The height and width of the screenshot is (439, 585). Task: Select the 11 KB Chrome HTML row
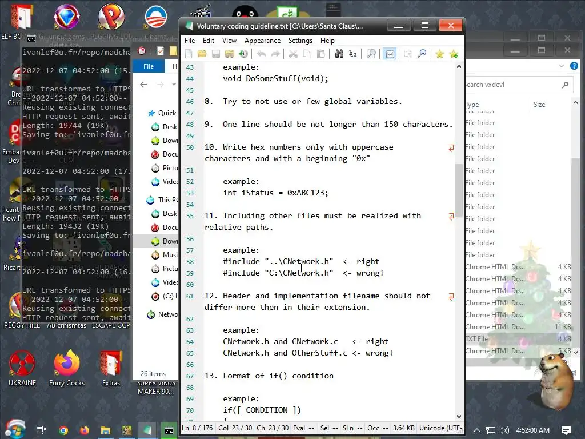click(519, 327)
